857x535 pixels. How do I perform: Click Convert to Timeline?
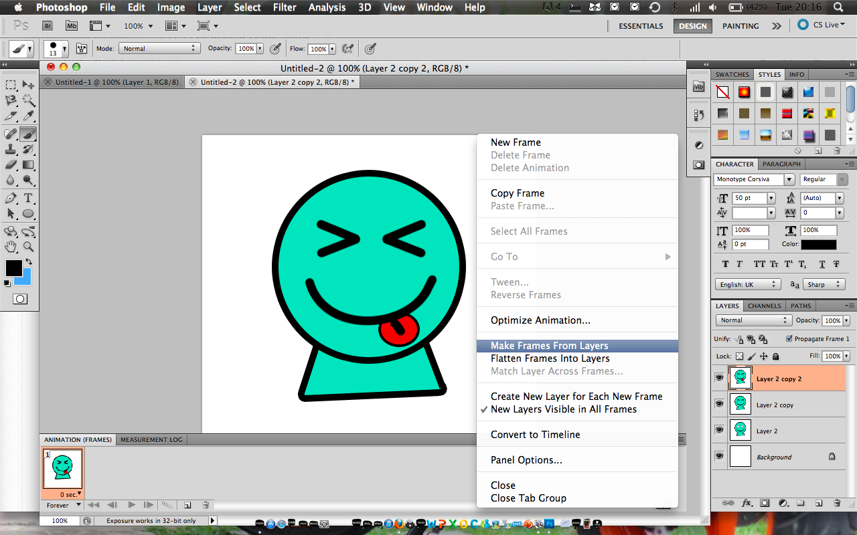click(535, 435)
